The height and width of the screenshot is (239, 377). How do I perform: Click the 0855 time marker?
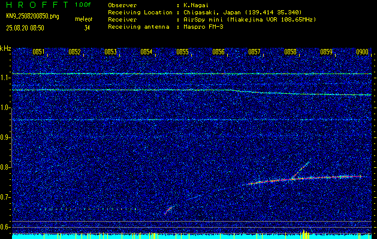[x=182, y=52]
